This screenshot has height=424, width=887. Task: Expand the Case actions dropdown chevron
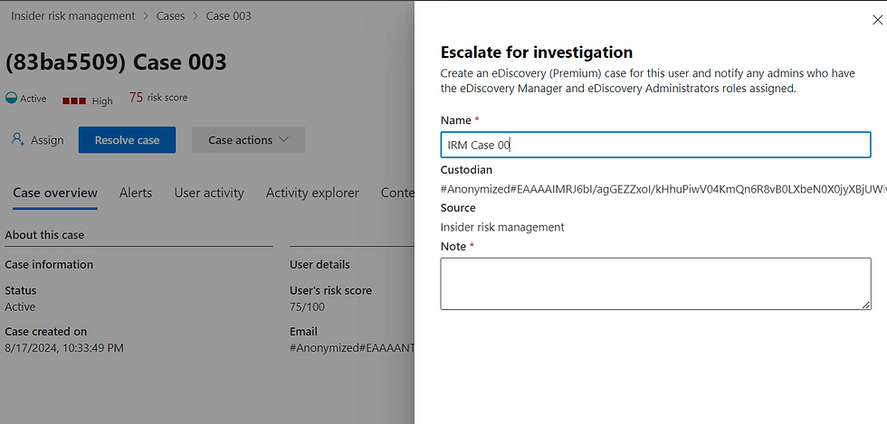[284, 140]
